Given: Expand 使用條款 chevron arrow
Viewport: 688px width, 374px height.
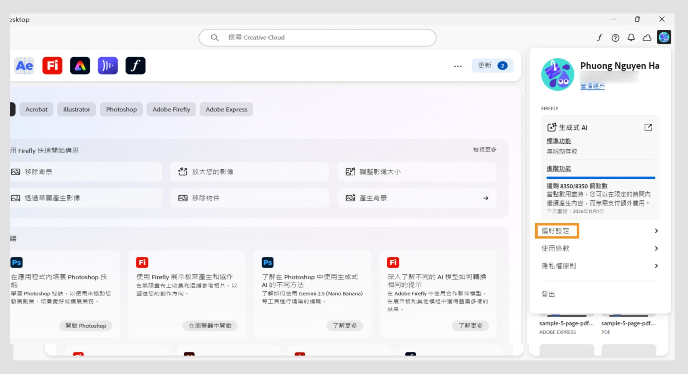Looking at the screenshot, I should point(656,248).
